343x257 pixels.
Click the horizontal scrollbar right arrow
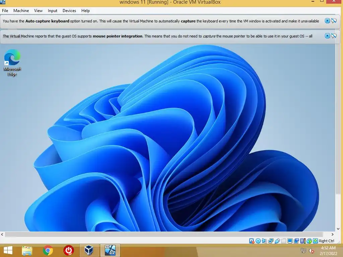(x=333, y=234)
